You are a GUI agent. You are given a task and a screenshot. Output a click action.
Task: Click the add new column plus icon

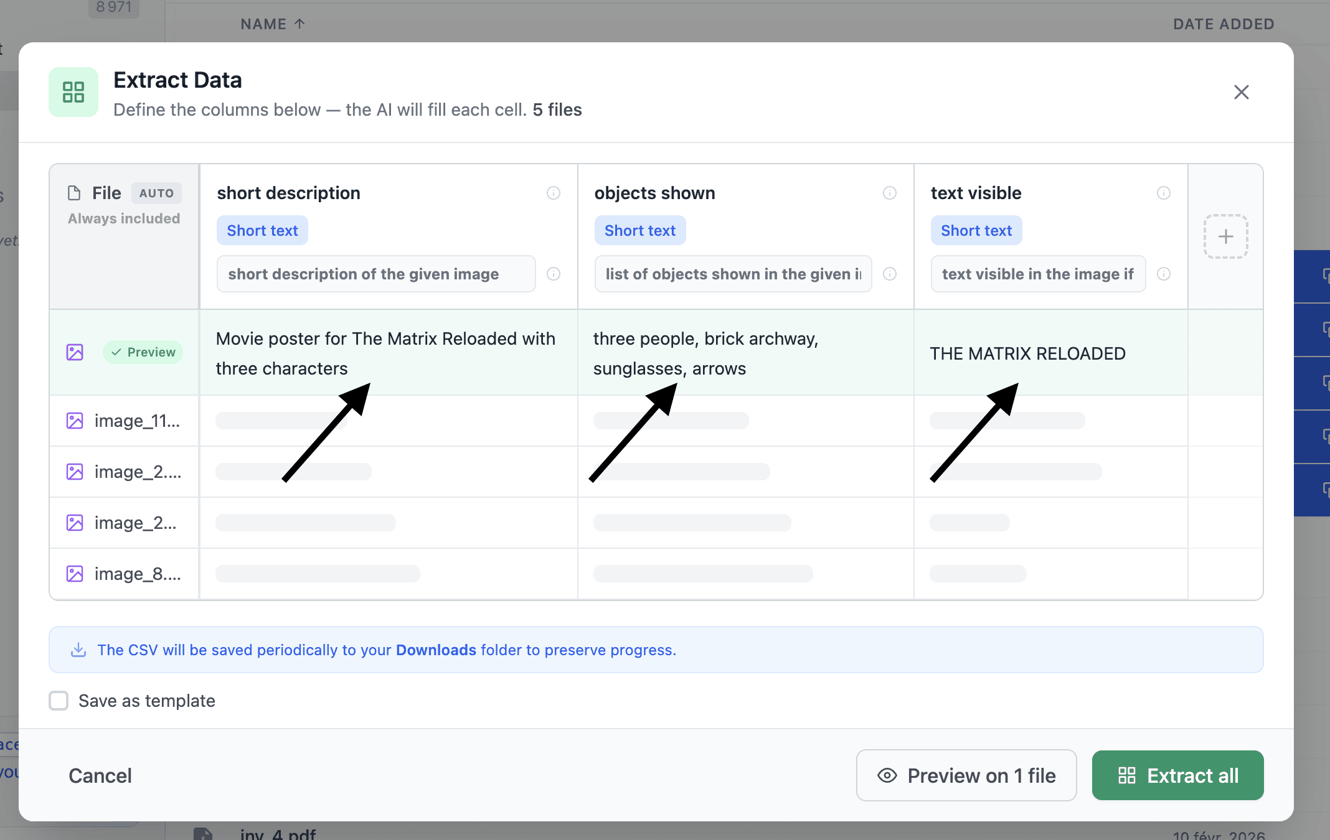click(x=1225, y=236)
